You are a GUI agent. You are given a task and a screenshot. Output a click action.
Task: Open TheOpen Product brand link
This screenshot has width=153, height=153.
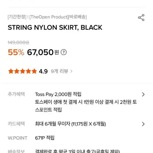(x=49, y=17)
